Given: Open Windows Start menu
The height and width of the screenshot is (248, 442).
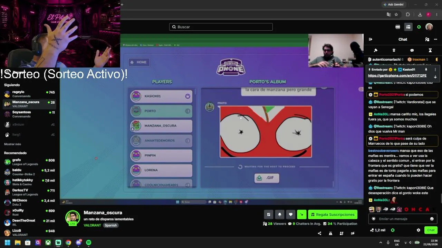Looking at the screenshot, I should (7, 242).
